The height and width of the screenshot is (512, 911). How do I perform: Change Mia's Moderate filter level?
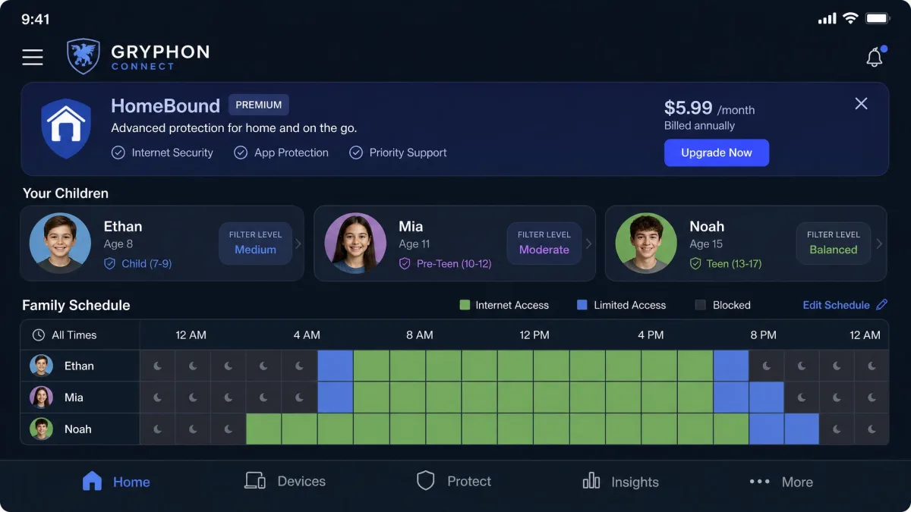click(544, 243)
